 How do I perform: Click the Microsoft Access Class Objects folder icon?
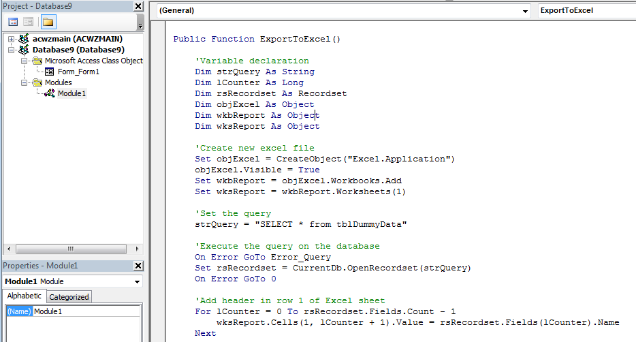click(37, 61)
